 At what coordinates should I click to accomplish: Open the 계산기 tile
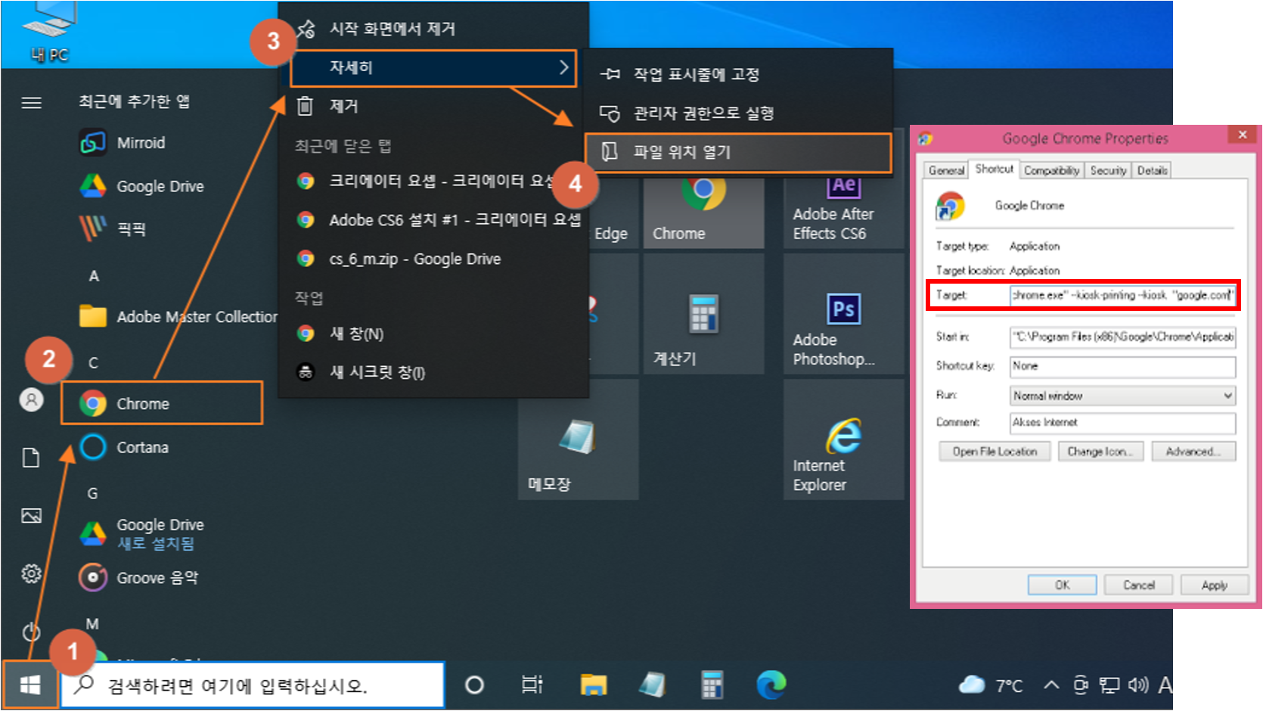click(703, 314)
